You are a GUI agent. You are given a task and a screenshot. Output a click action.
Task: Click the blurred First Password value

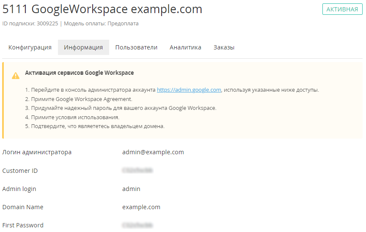pos(137,225)
